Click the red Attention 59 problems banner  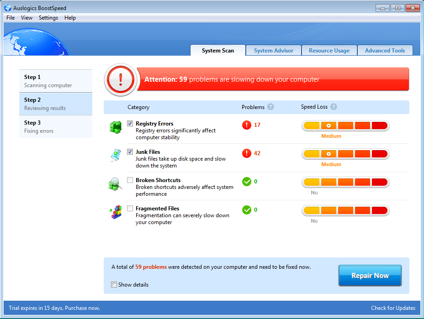coord(273,79)
